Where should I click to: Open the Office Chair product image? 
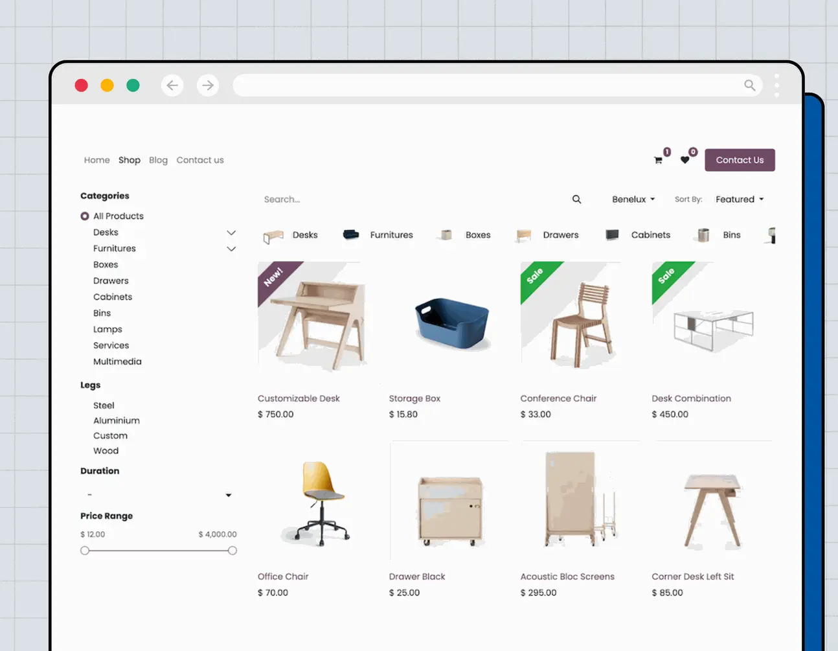point(317,502)
